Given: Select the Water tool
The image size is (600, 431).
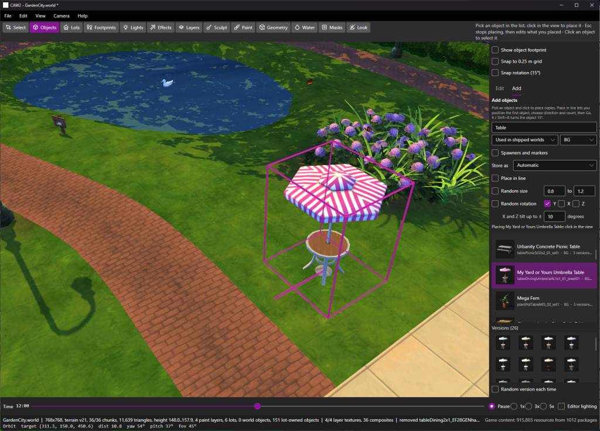Looking at the screenshot, I should coord(305,28).
